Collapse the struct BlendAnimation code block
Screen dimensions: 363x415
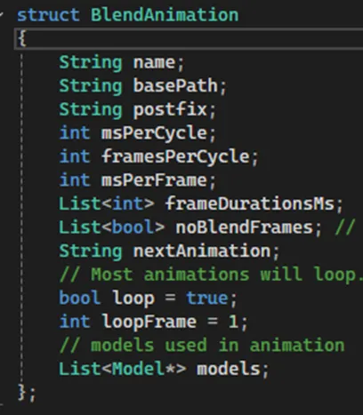(x=2, y=14)
